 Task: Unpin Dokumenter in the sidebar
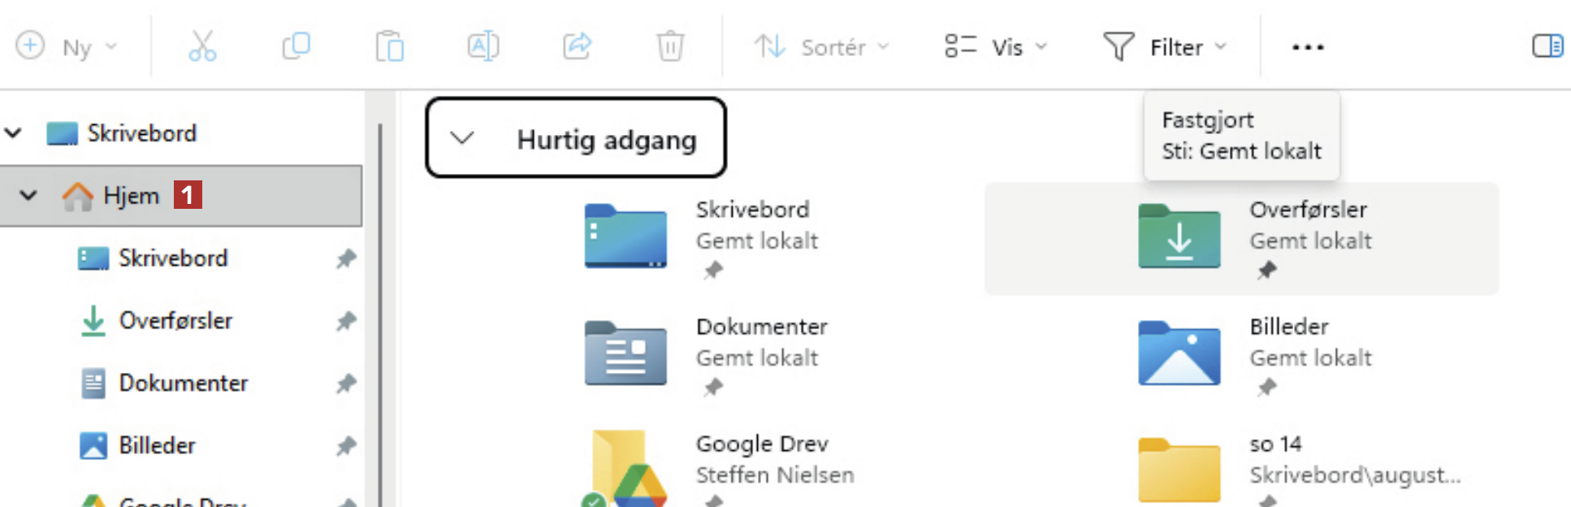tap(347, 383)
